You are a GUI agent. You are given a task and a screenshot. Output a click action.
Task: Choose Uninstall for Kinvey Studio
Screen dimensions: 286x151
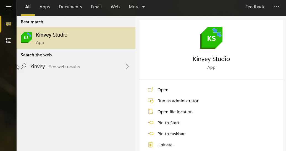tap(166, 145)
